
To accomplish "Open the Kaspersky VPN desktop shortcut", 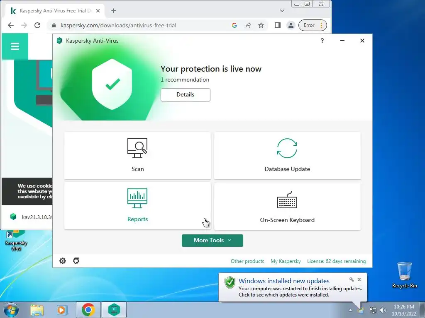I will (16, 241).
